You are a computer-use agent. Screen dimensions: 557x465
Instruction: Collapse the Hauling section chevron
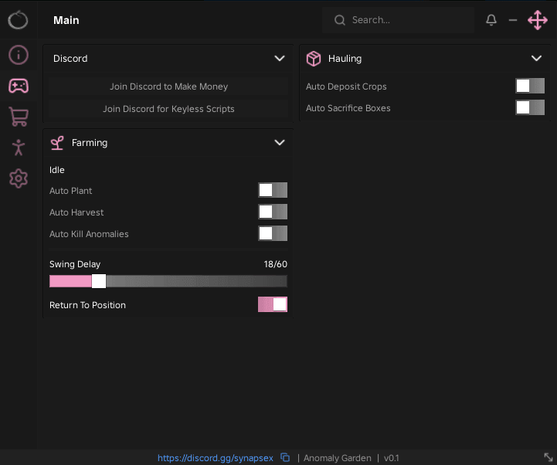coord(536,58)
